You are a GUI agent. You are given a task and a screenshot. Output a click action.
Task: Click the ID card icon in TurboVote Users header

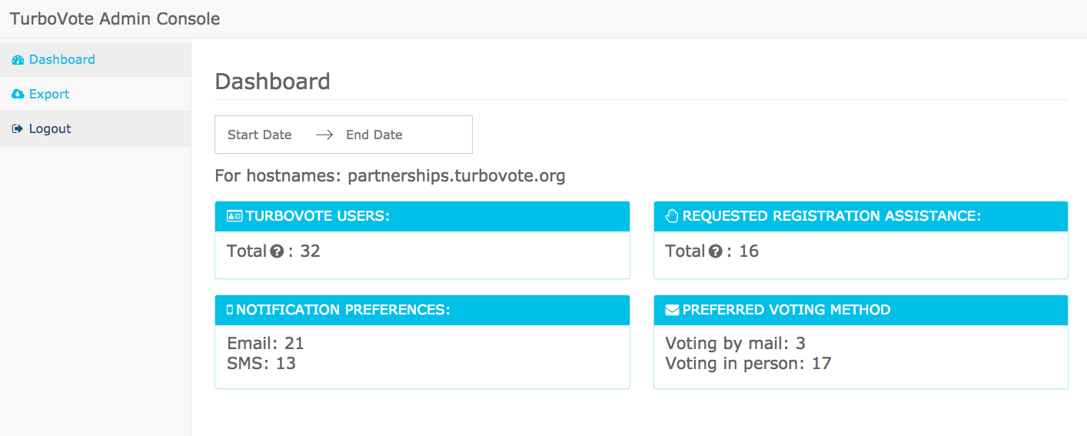tap(235, 217)
